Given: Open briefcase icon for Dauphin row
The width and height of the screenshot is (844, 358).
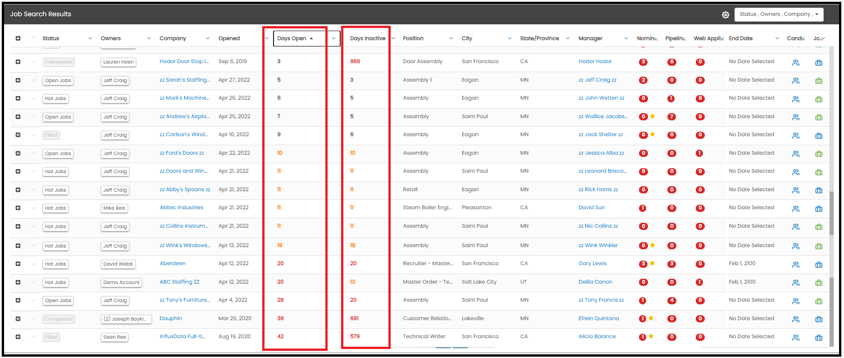Looking at the screenshot, I should [x=819, y=319].
